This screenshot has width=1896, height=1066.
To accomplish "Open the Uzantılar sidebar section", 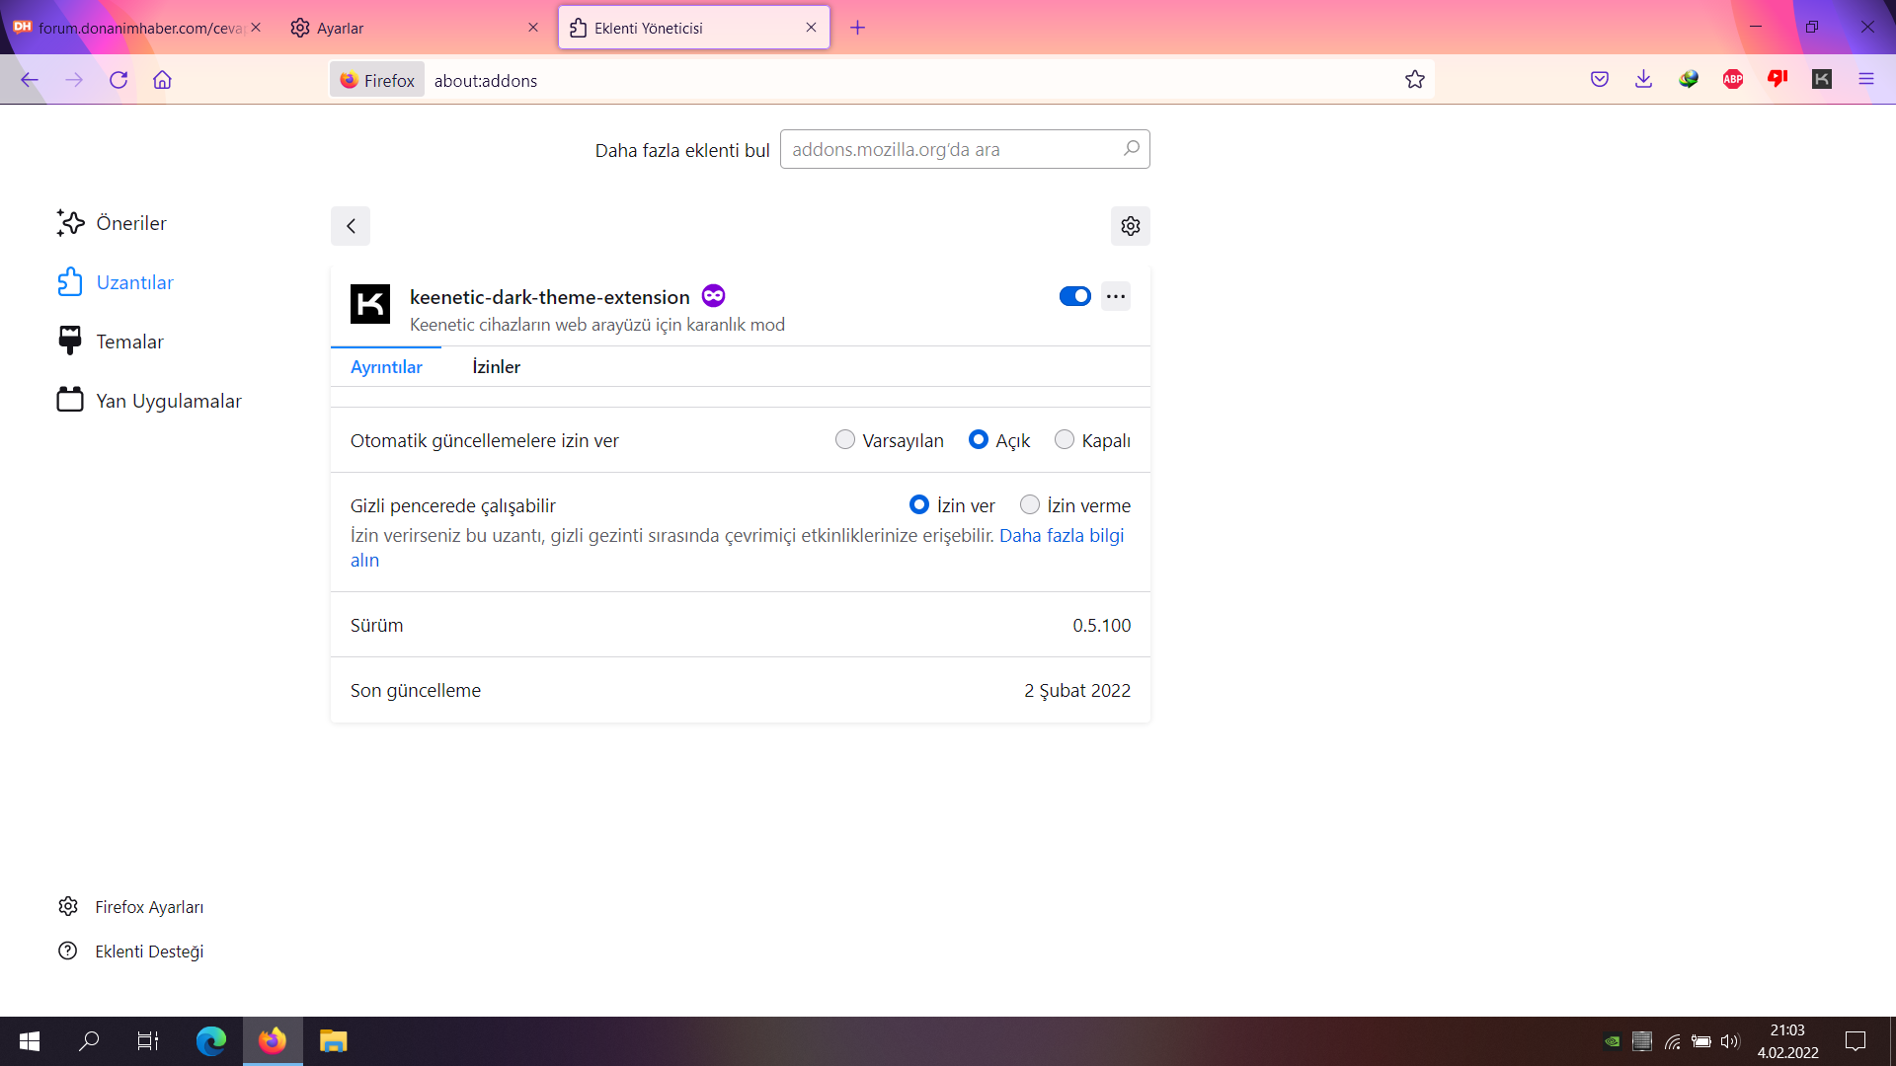I will [x=116, y=282].
